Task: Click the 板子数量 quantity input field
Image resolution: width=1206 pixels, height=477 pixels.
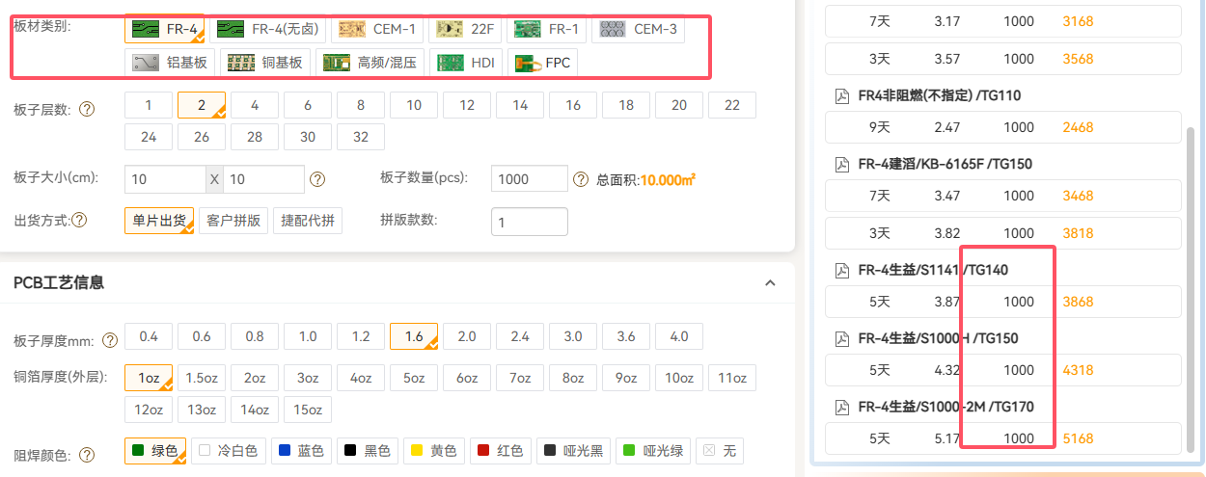Action: tap(529, 179)
